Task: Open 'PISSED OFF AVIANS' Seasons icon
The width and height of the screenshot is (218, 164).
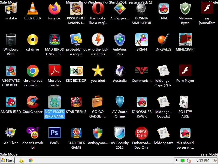Action: pyautogui.click(x=76, y=9)
